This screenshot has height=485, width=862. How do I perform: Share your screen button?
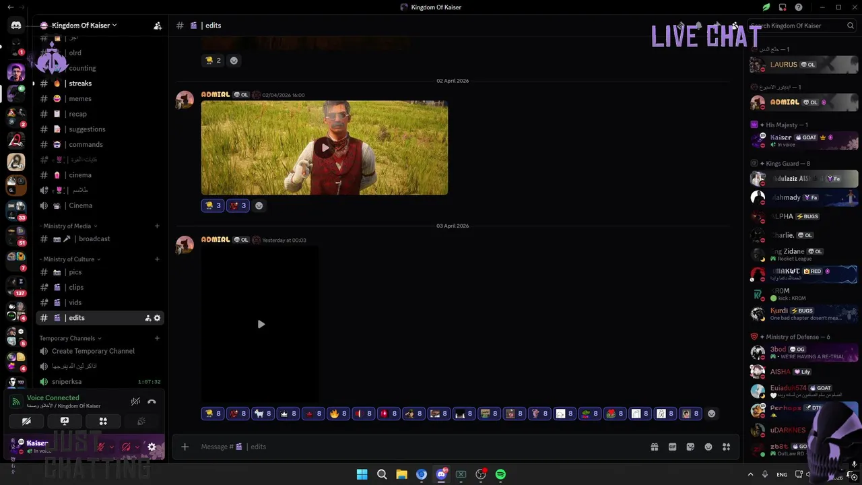point(65,421)
